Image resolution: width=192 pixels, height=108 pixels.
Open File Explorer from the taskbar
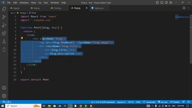[49, 106]
